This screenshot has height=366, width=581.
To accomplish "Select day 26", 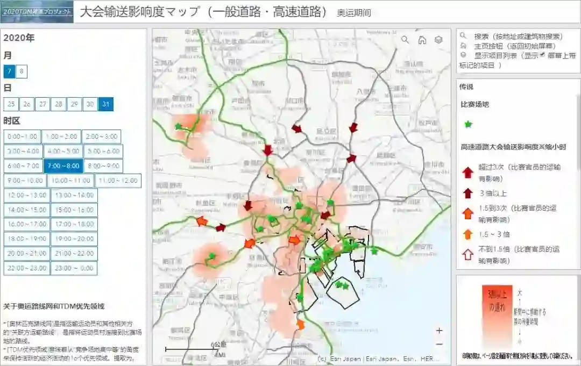I will click(x=27, y=104).
